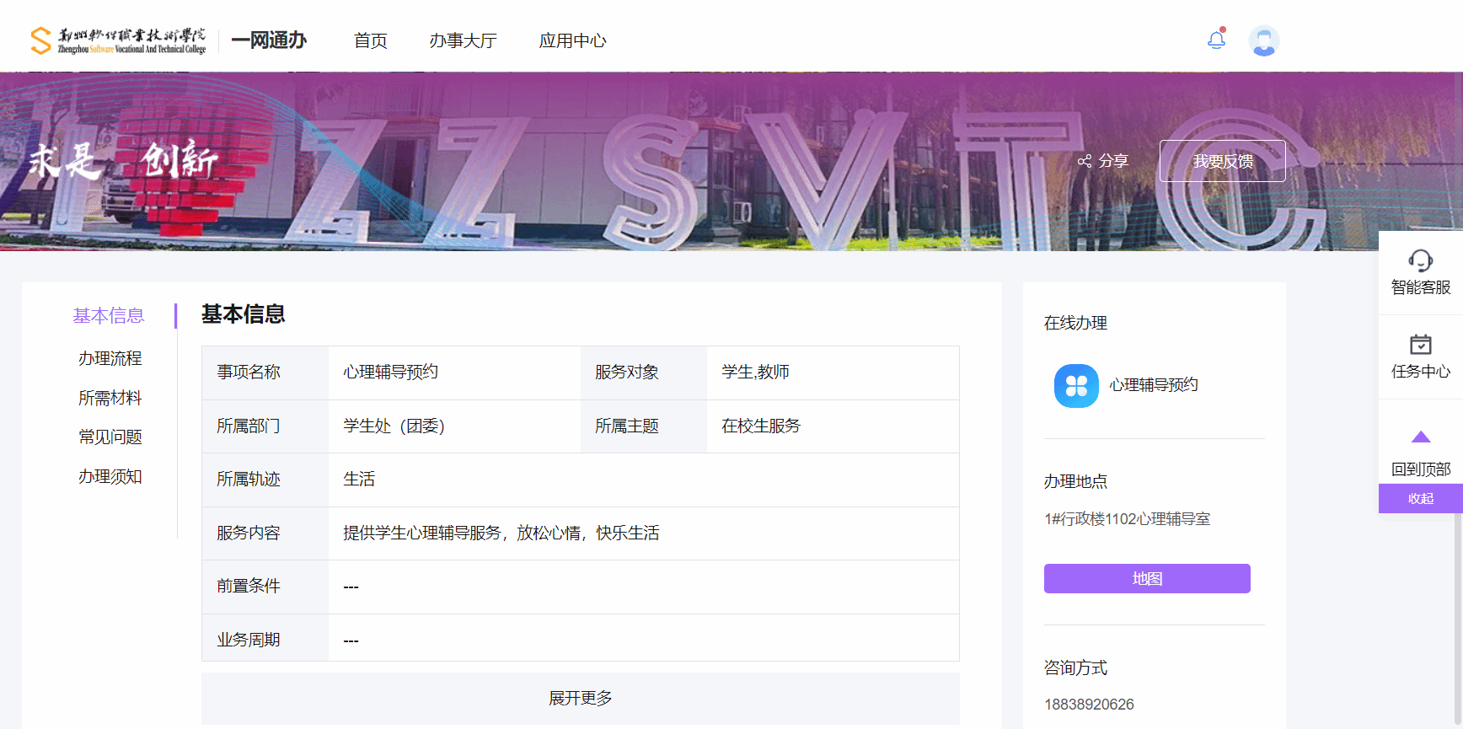The height and width of the screenshot is (729, 1463).
Task: Go to 首页 in the navigation
Action: [370, 40]
